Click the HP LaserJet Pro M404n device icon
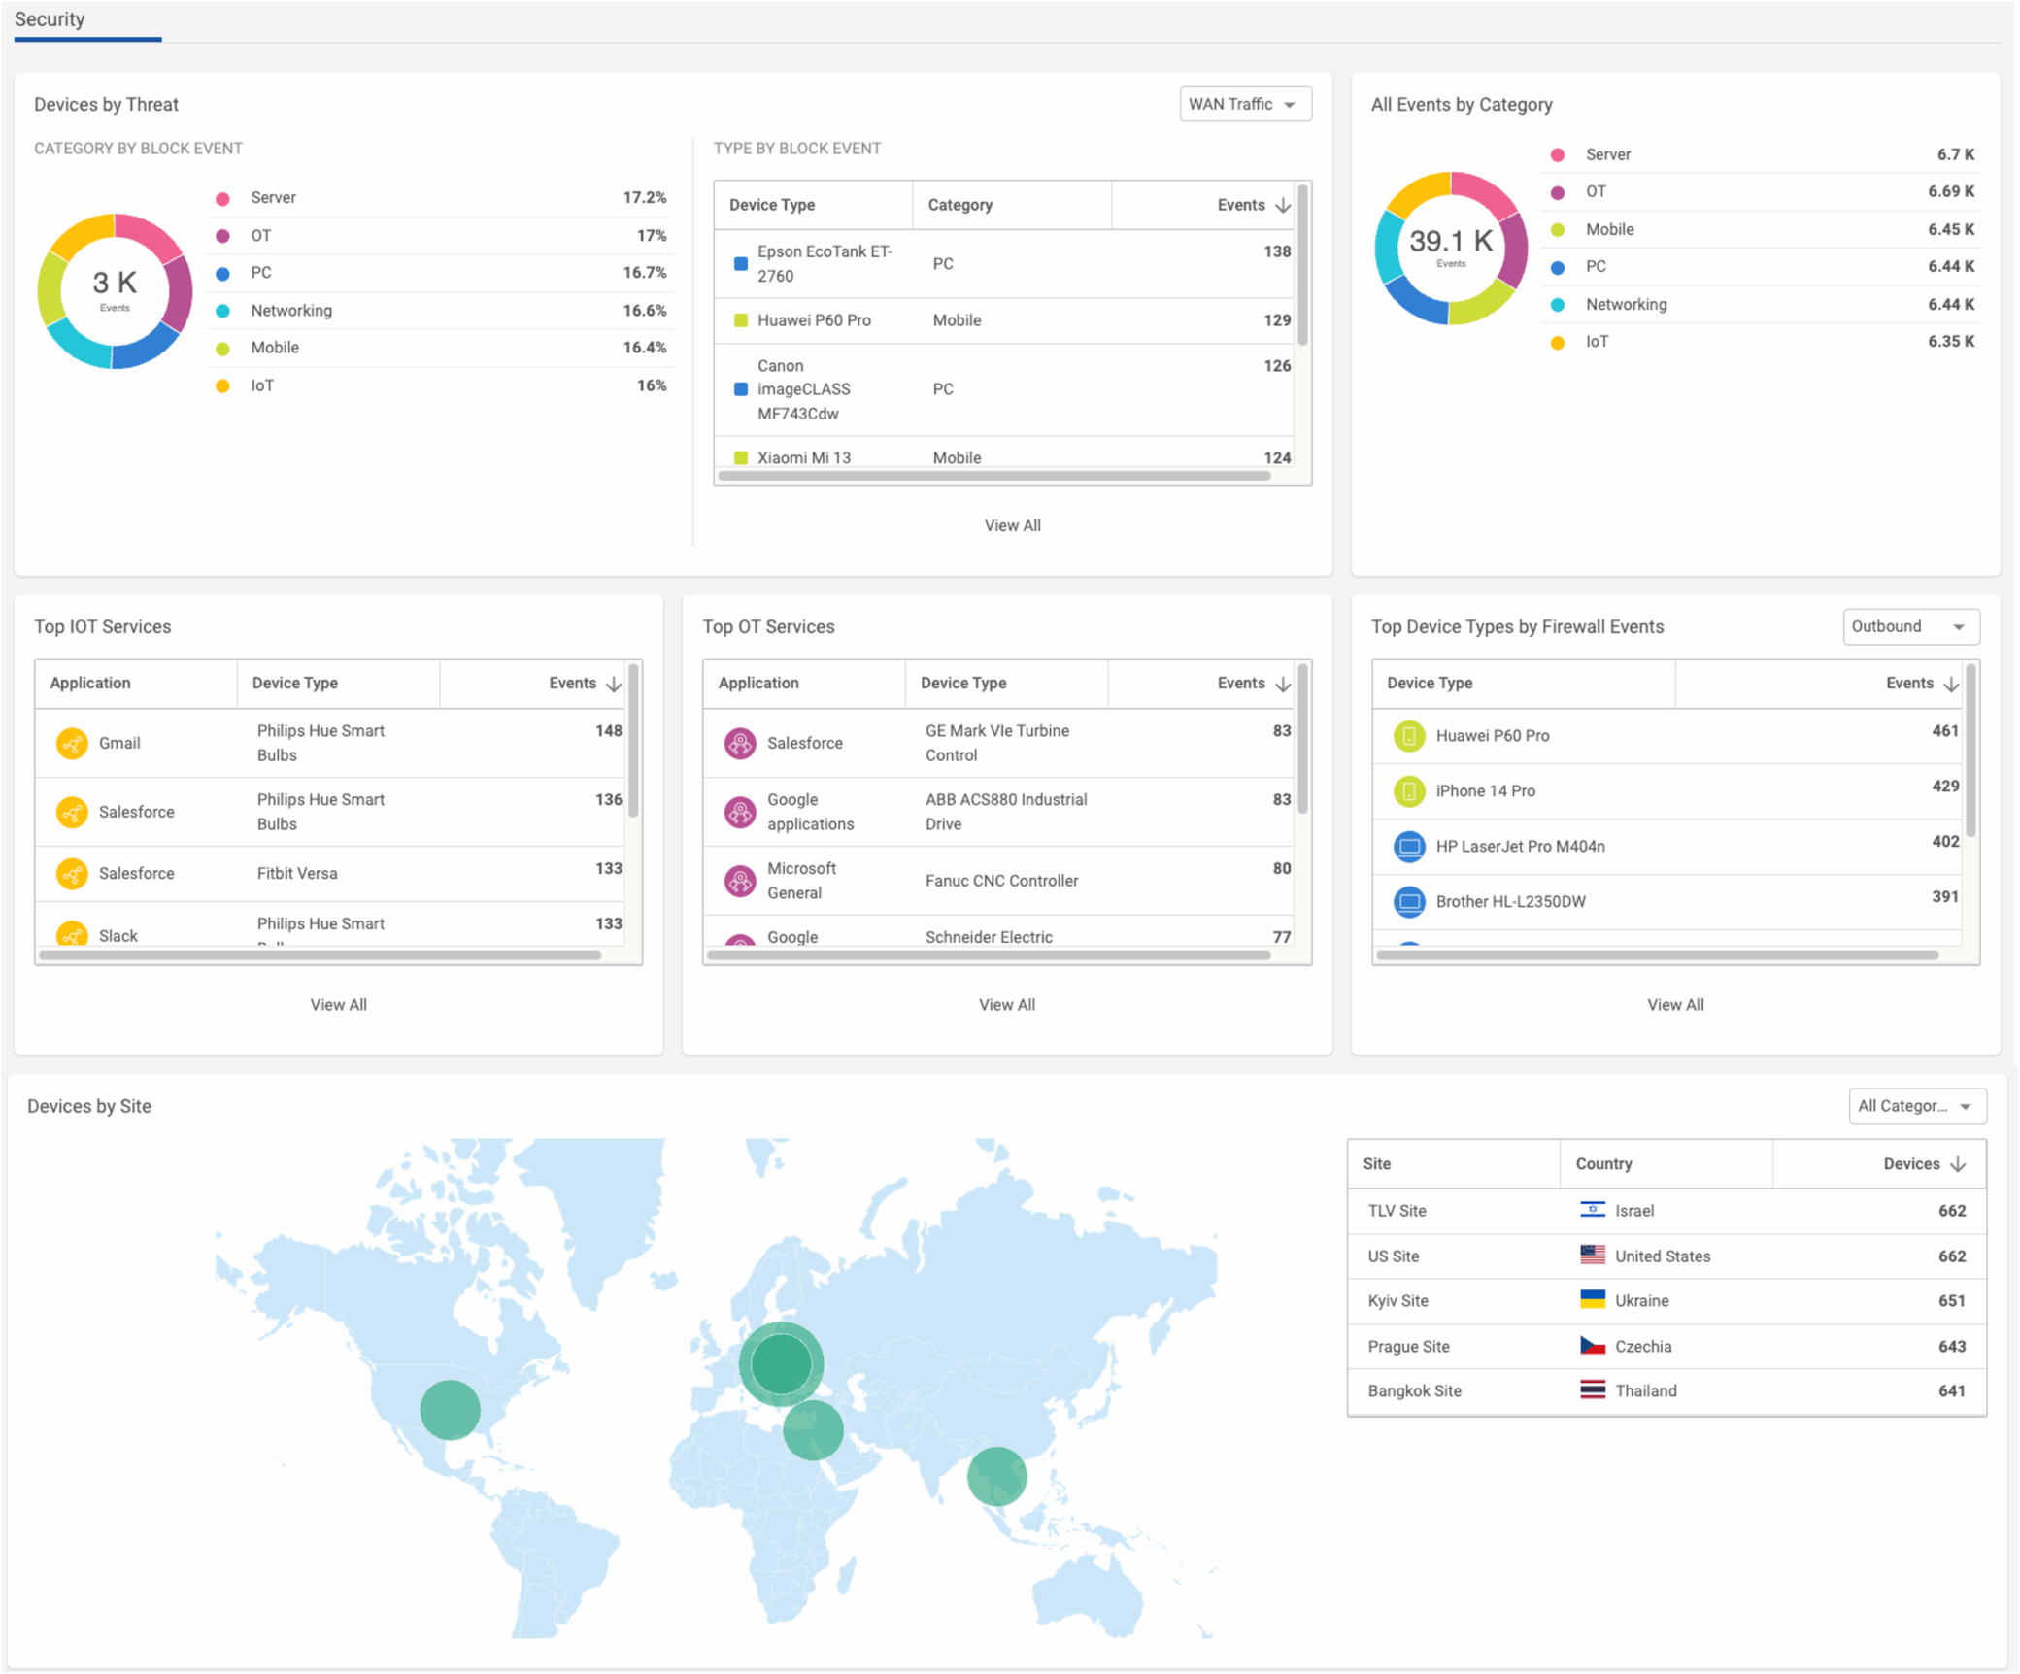2020x1674 pixels. click(1409, 847)
